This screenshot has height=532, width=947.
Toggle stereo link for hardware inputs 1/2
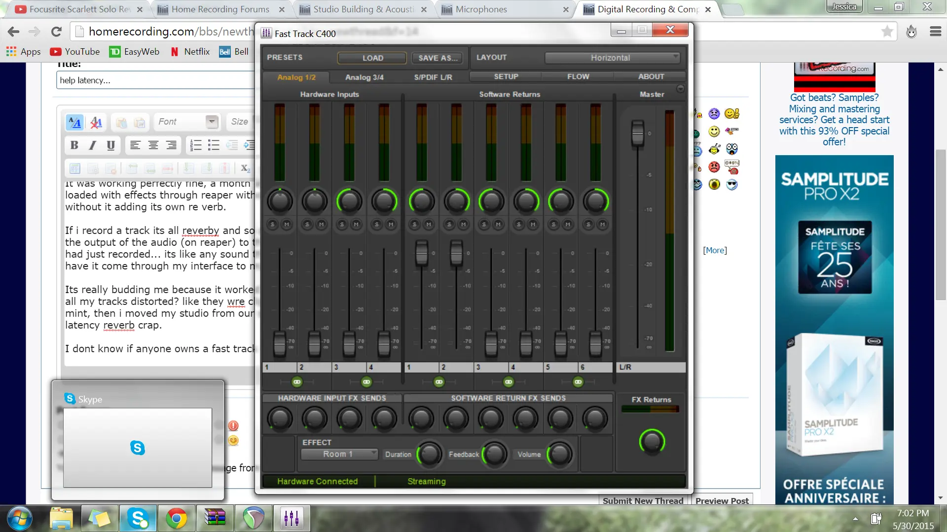[296, 382]
